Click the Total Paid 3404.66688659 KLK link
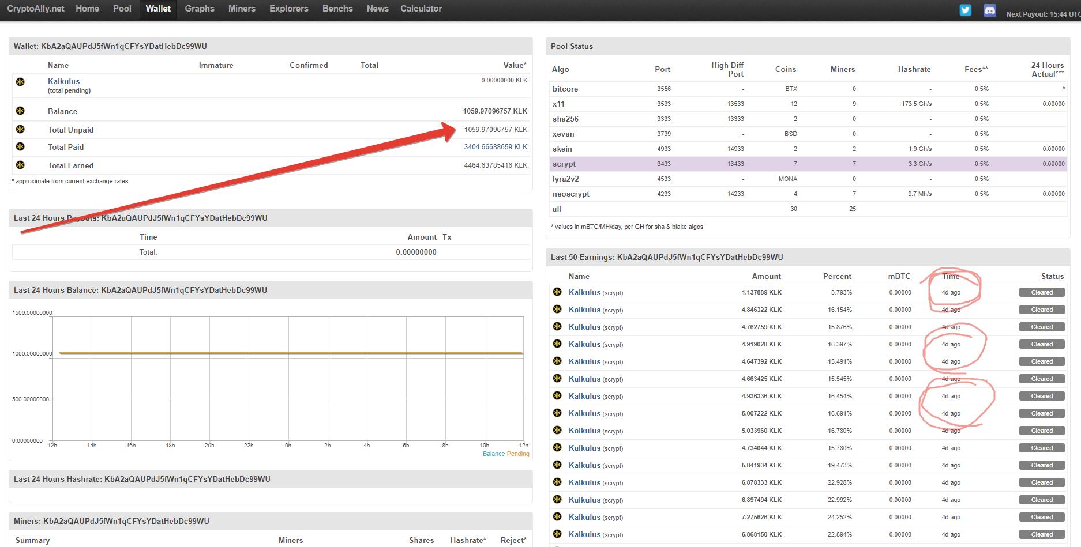Image resolution: width=1081 pixels, height=547 pixels. 496,147
